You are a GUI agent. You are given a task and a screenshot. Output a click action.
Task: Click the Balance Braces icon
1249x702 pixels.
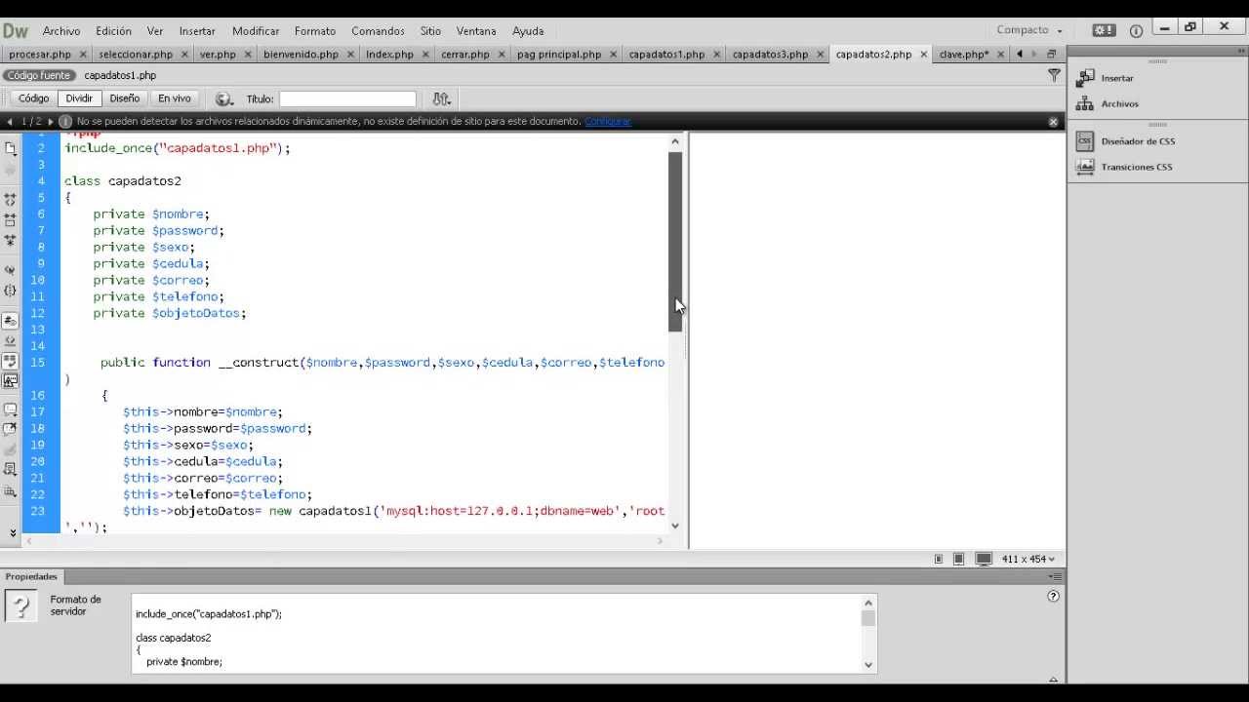coord(11,291)
